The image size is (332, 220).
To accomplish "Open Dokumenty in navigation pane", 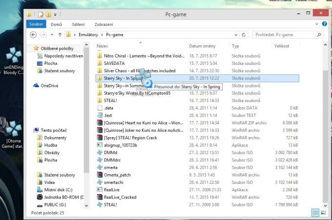I will pyautogui.click(x=52, y=138).
